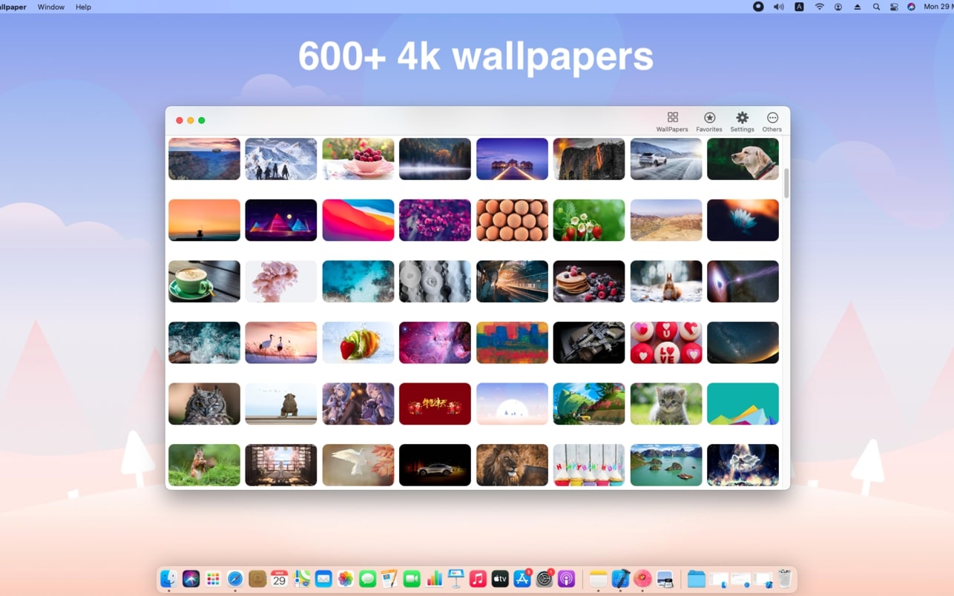Screen dimensions: 954x596
Task: Click the Spotlight search icon
Action: click(x=876, y=7)
